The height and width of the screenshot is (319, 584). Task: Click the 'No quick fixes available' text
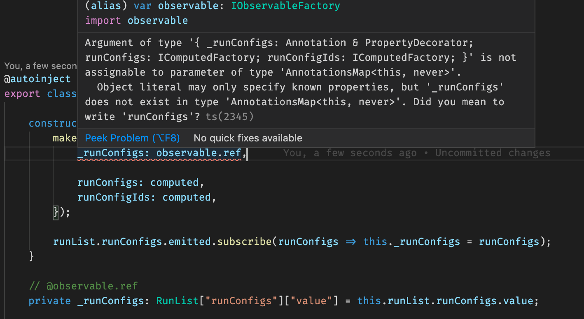[248, 138]
